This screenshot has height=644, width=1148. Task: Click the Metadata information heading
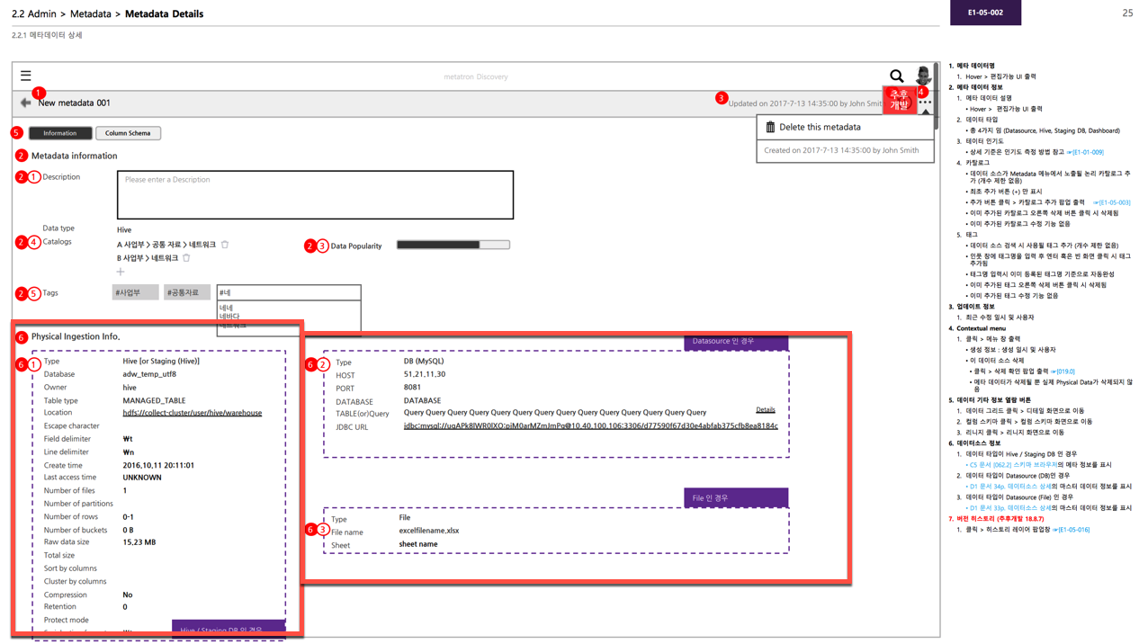(75, 156)
